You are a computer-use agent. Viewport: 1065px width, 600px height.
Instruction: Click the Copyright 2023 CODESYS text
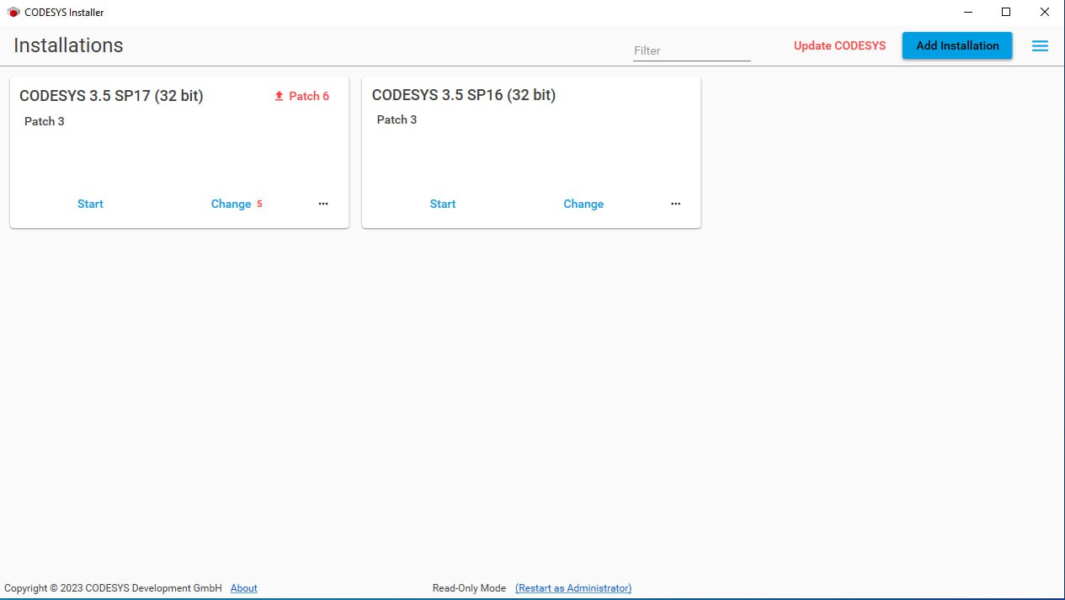[x=113, y=588]
